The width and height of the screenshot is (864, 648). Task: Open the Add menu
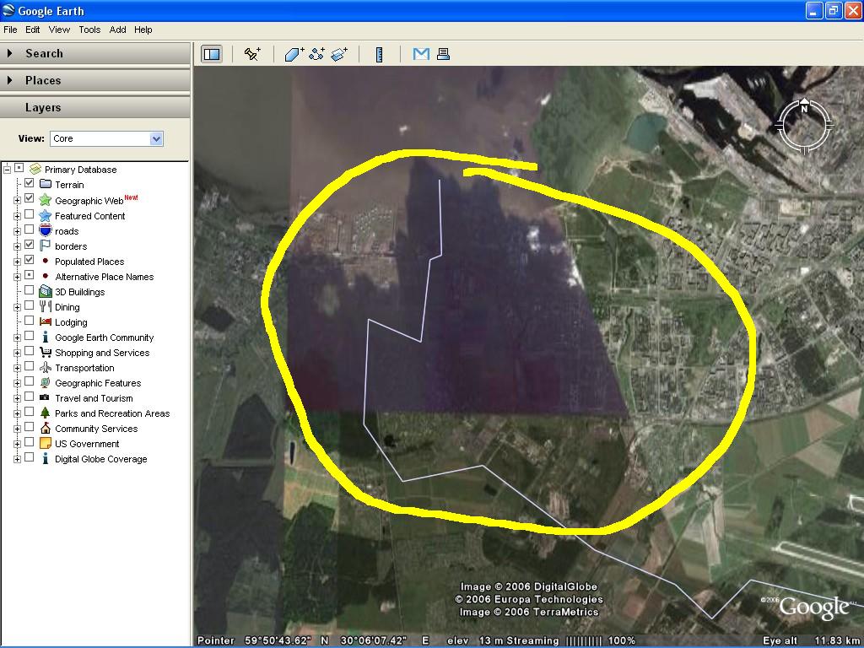(117, 30)
